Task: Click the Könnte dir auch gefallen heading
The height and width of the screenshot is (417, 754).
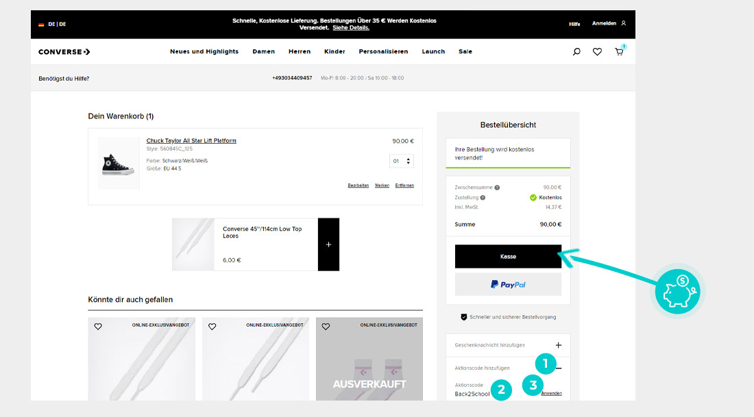Action: (x=130, y=300)
